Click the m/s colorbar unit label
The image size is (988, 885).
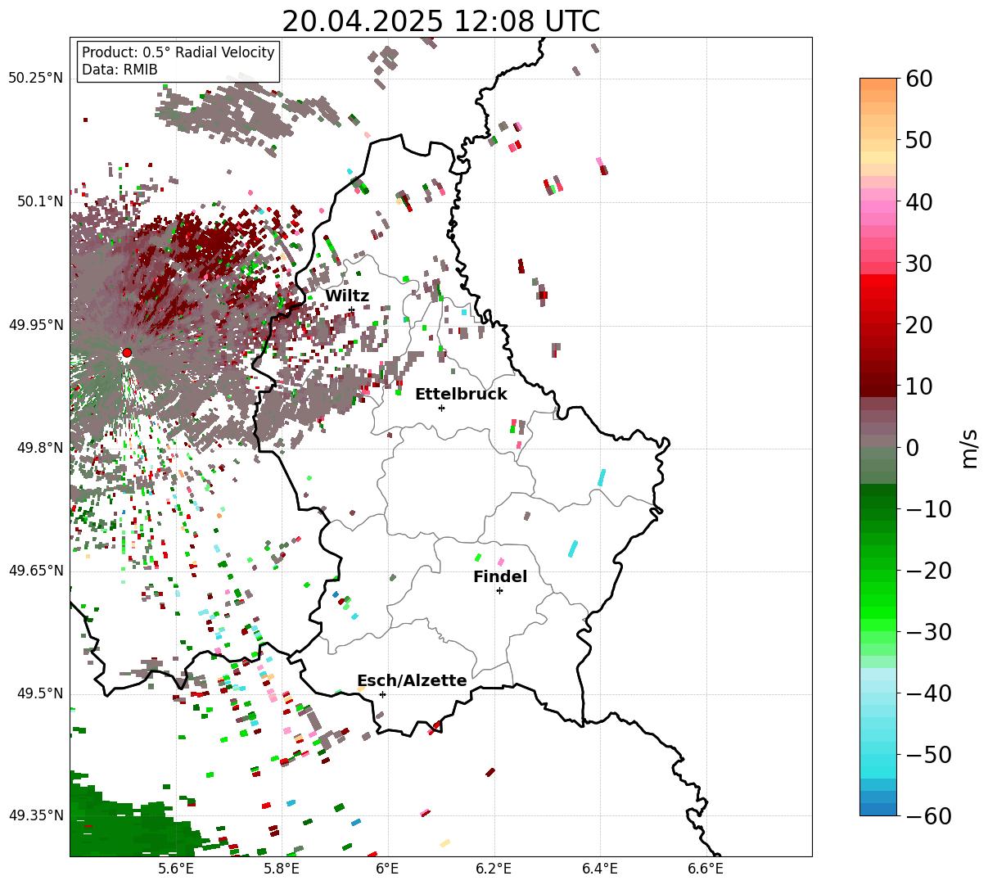click(971, 448)
